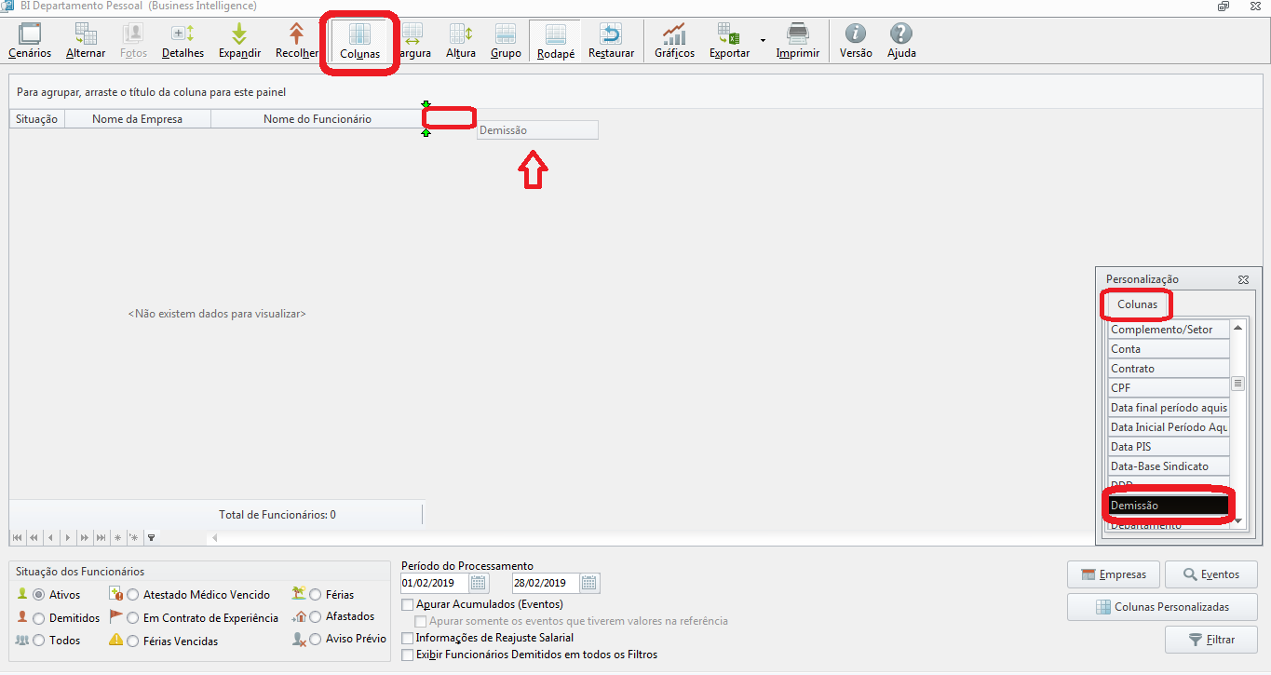Click the start date field 01/02/2019
Viewport: 1271px width, 675px height.
pos(434,584)
